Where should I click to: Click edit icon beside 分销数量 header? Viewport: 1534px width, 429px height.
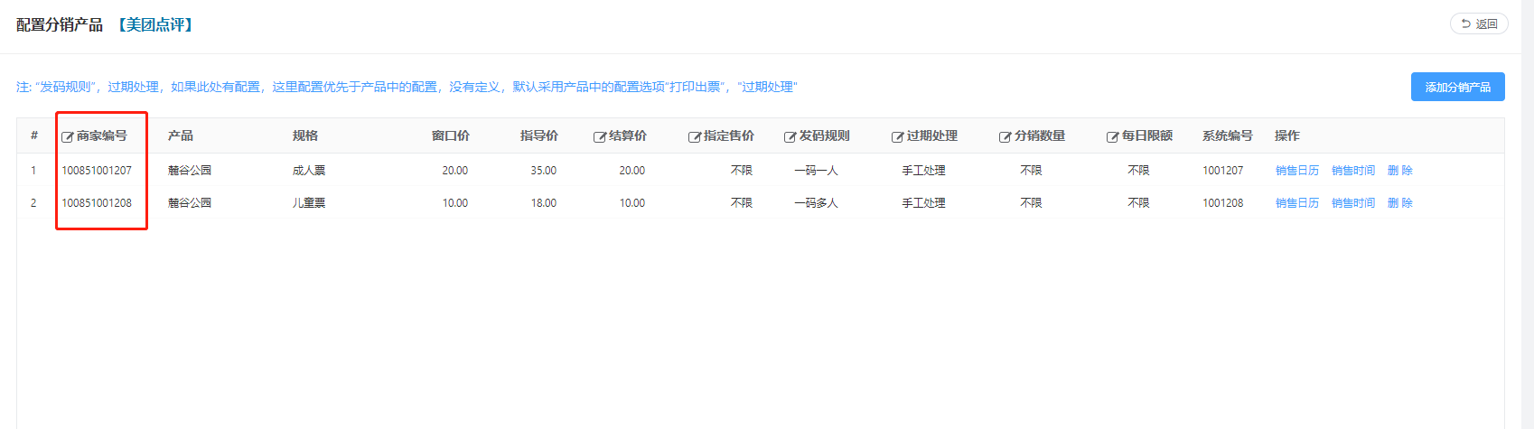1005,137
